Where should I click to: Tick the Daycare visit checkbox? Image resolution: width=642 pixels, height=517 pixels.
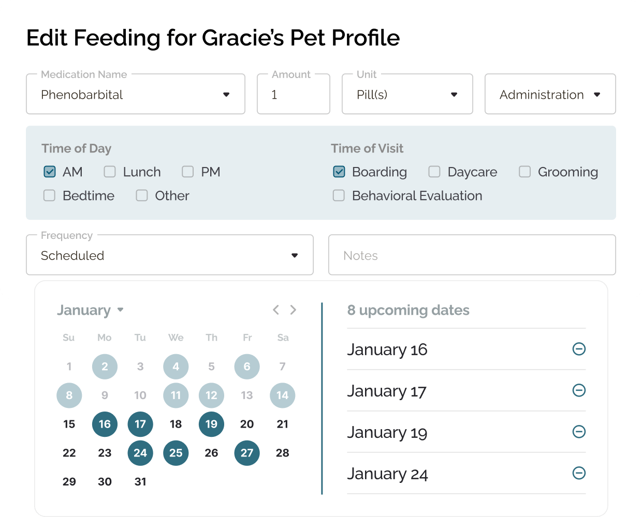point(434,172)
